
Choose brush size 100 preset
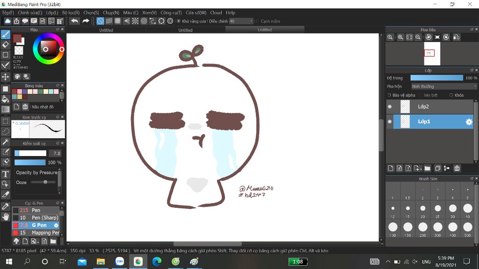[393, 227]
